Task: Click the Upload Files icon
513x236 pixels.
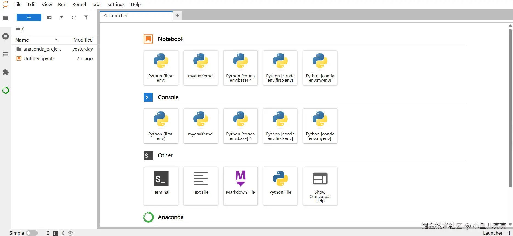Action: point(61,17)
